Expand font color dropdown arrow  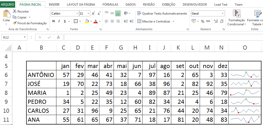coord(100,21)
